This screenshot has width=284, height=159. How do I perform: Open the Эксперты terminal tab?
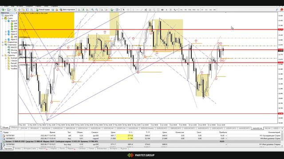(114, 149)
